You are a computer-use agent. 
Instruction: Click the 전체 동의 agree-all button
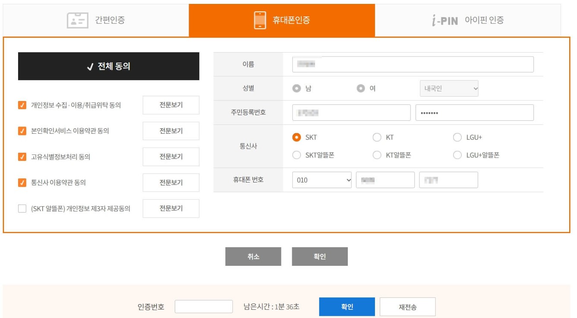pos(109,66)
